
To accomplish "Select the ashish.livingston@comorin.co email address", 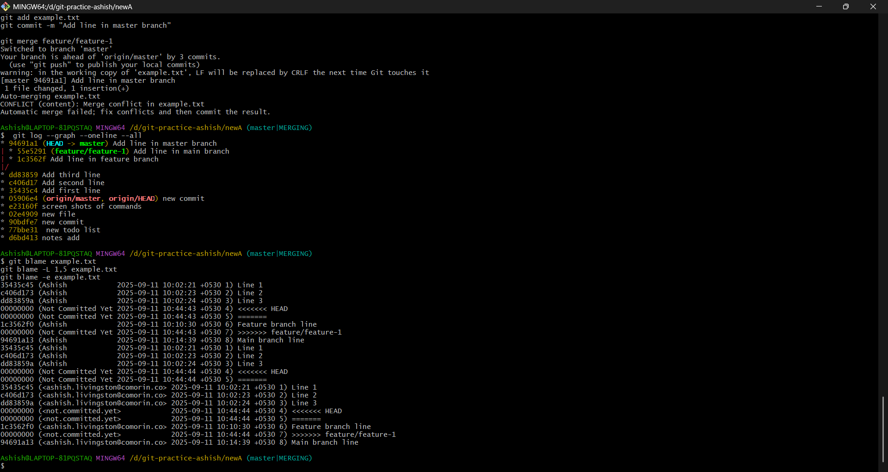I will tap(103, 387).
